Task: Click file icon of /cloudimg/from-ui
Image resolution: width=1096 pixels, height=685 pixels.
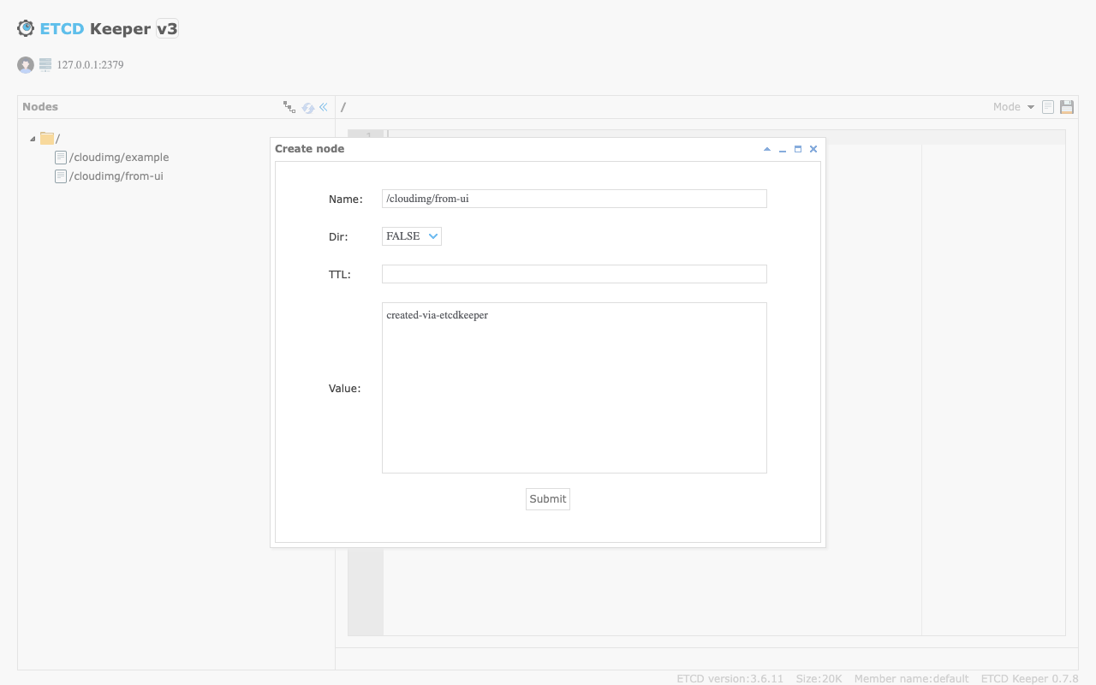Action: click(61, 176)
